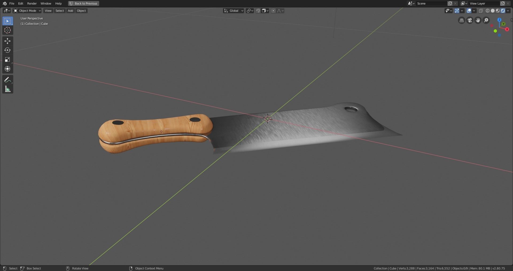This screenshot has width=513, height=271.
Task: Switch viewport shading to Solid mode
Action: pyautogui.click(x=493, y=11)
